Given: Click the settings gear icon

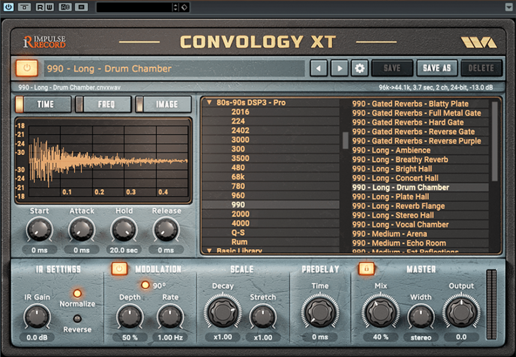Looking at the screenshot, I should [x=359, y=68].
